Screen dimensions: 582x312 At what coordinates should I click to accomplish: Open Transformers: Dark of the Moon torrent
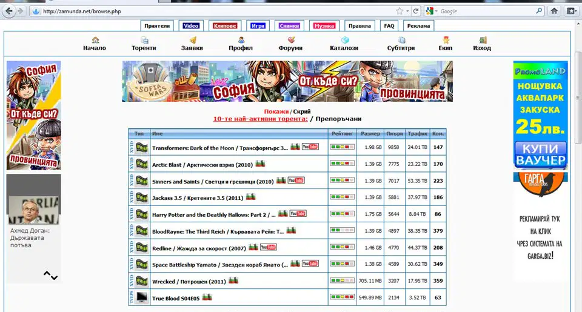pyautogui.click(x=219, y=148)
